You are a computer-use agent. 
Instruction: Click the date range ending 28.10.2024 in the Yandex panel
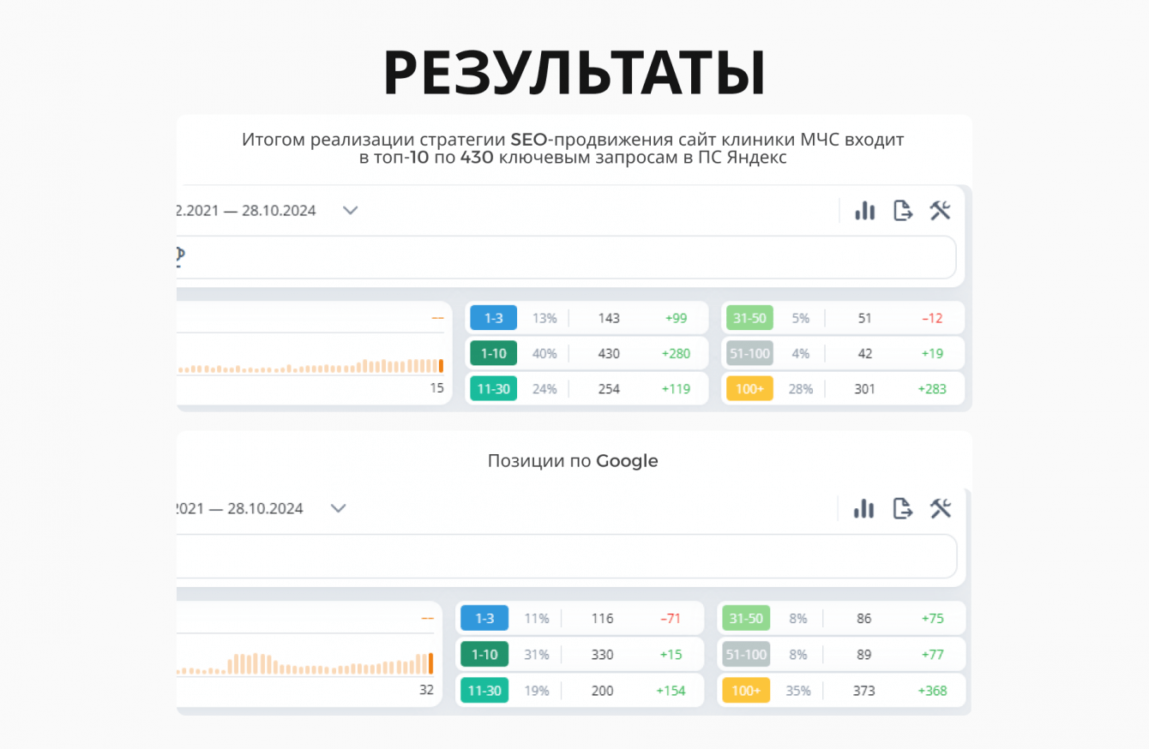[246, 211]
